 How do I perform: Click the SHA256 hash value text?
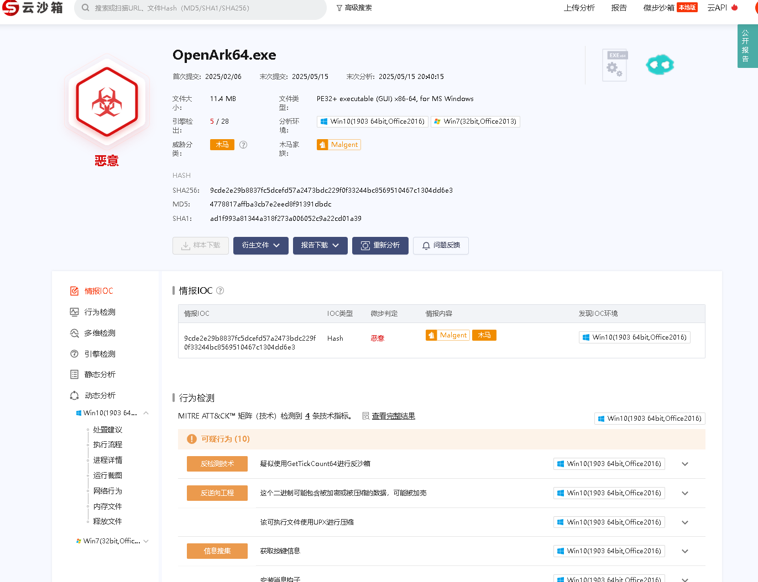pyautogui.click(x=331, y=191)
